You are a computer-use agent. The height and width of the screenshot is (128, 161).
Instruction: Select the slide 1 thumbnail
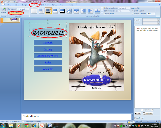(11, 20)
